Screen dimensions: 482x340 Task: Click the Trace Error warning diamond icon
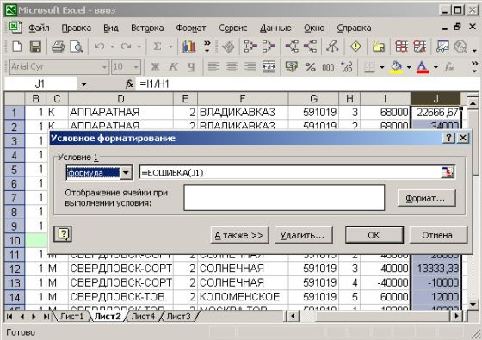point(355,46)
